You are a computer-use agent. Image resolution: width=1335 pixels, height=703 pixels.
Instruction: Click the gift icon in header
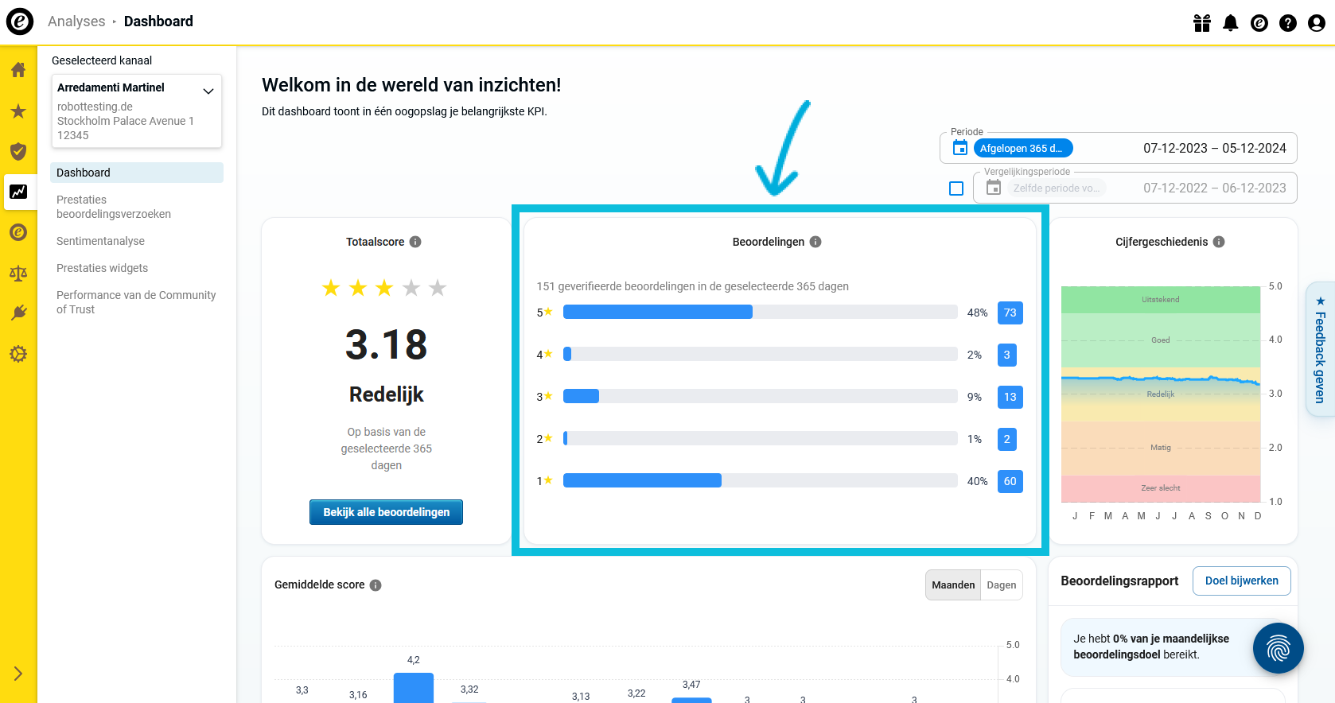click(1201, 23)
